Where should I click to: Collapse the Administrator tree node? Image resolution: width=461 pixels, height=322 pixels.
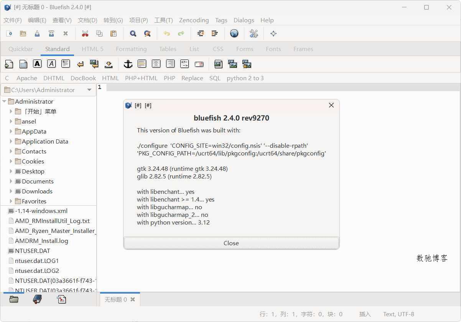(x=4, y=101)
